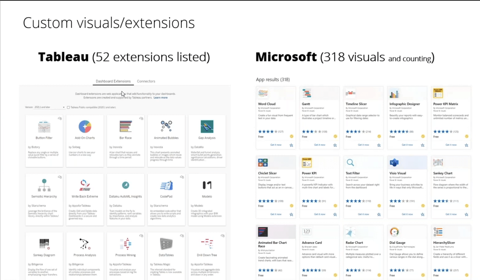Open the Visio Visual app icon
This screenshot has height=280, width=480.
pos(394,162)
